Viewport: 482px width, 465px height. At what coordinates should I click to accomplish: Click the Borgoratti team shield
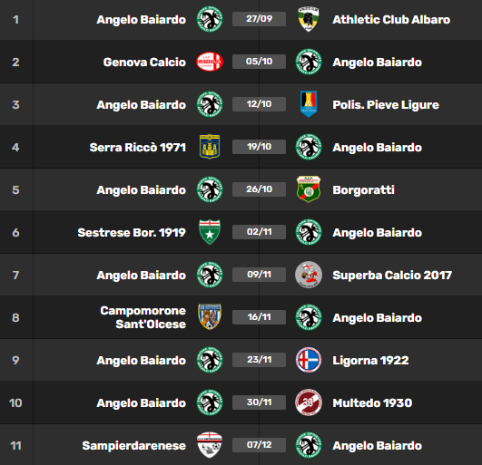point(309,189)
